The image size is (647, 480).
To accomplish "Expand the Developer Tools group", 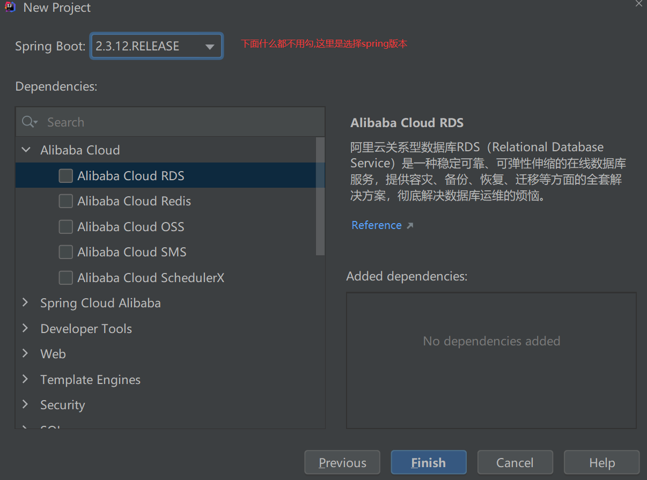I will tap(25, 328).
